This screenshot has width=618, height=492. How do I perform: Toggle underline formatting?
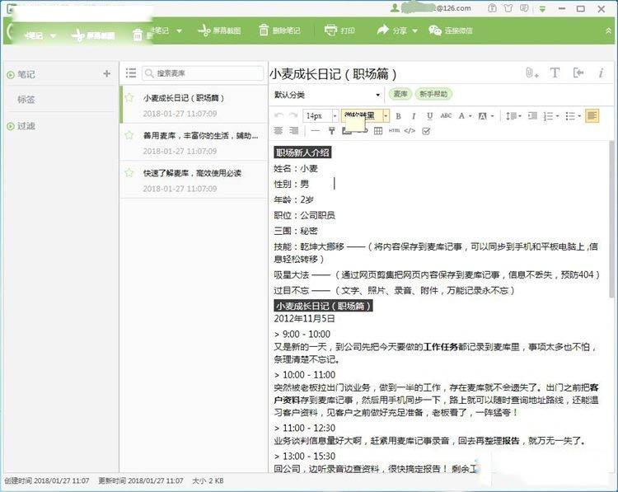(x=429, y=116)
